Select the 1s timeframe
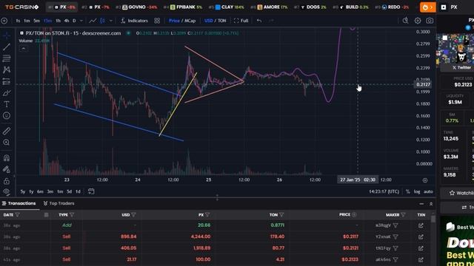 [18, 21]
